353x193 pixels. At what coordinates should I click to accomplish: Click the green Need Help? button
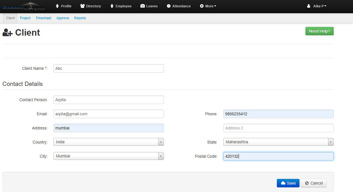click(319, 31)
